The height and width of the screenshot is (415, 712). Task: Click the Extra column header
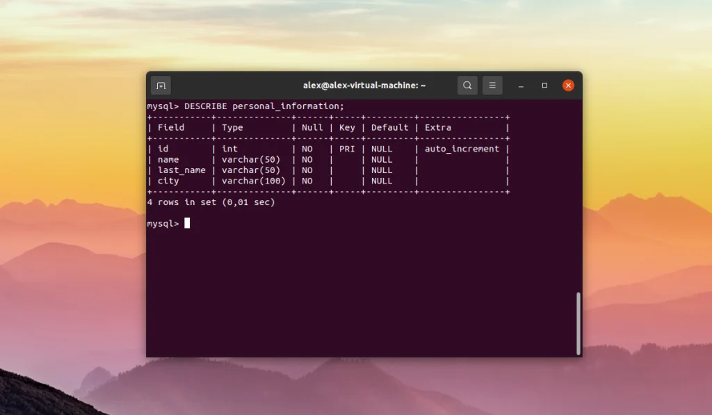pyautogui.click(x=437, y=127)
